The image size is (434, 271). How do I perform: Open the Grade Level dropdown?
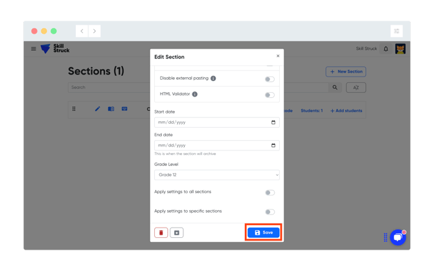click(216, 175)
